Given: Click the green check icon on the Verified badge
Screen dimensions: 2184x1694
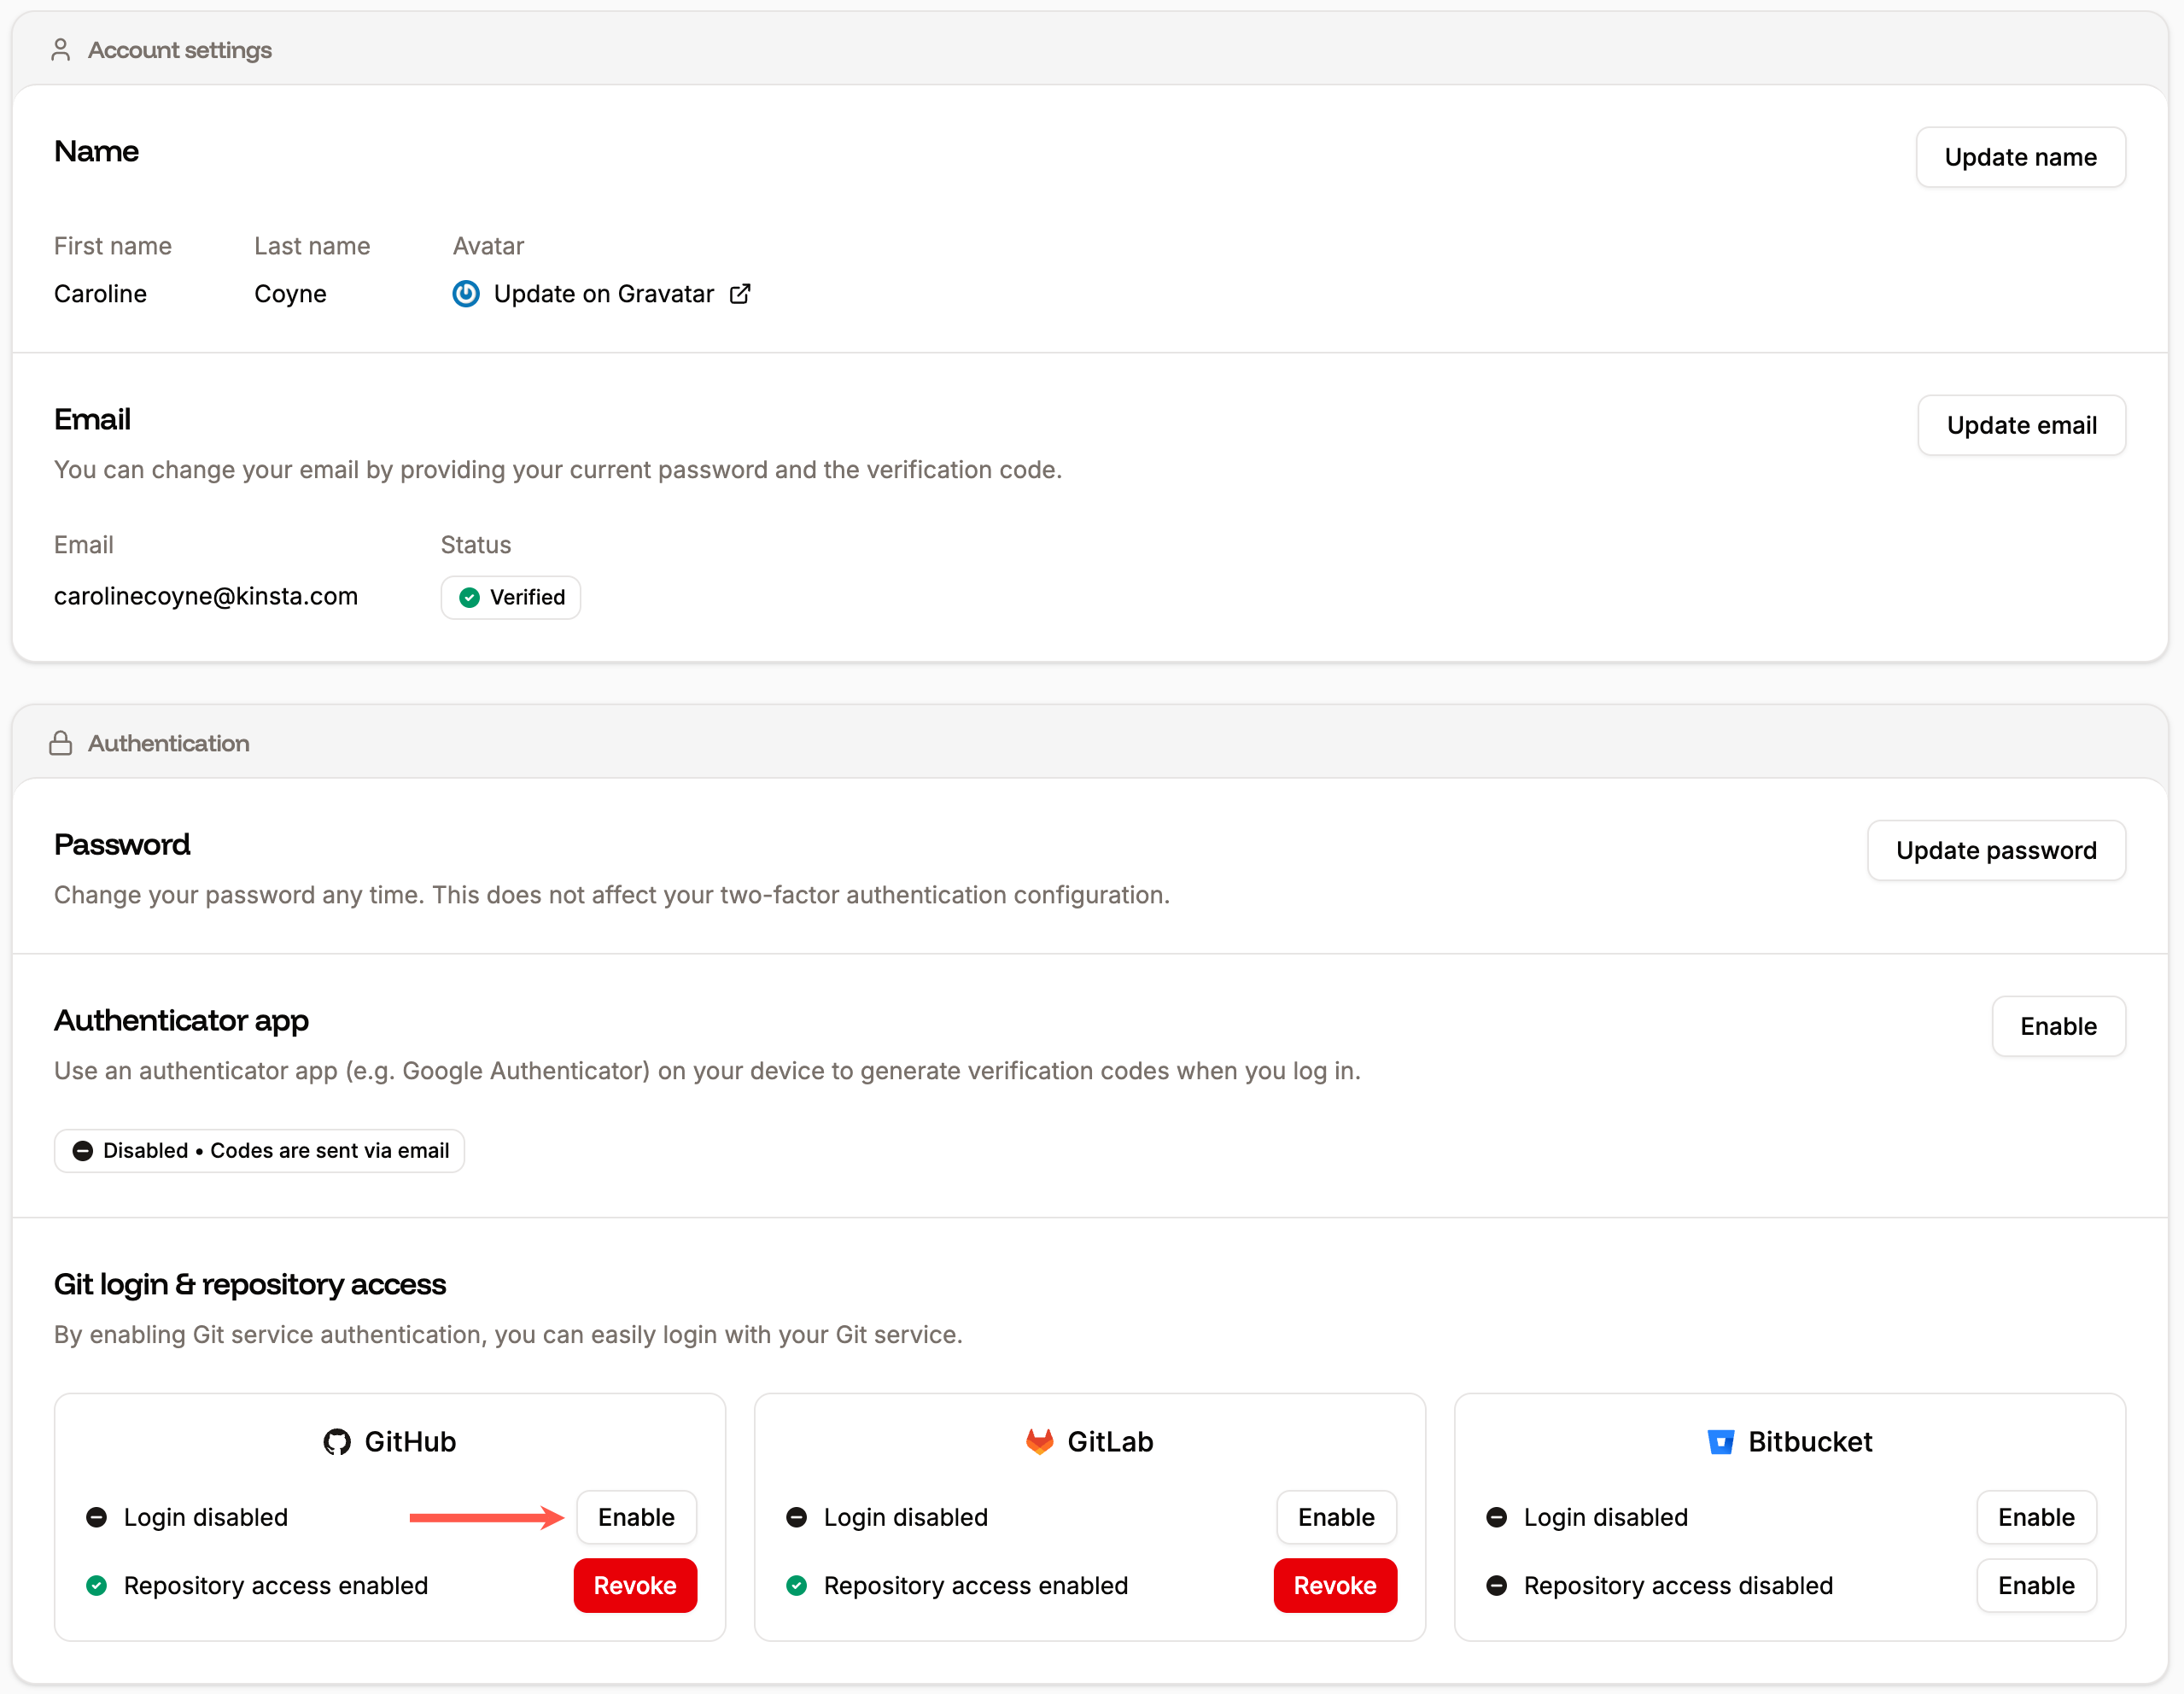Looking at the screenshot, I should coord(469,597).
